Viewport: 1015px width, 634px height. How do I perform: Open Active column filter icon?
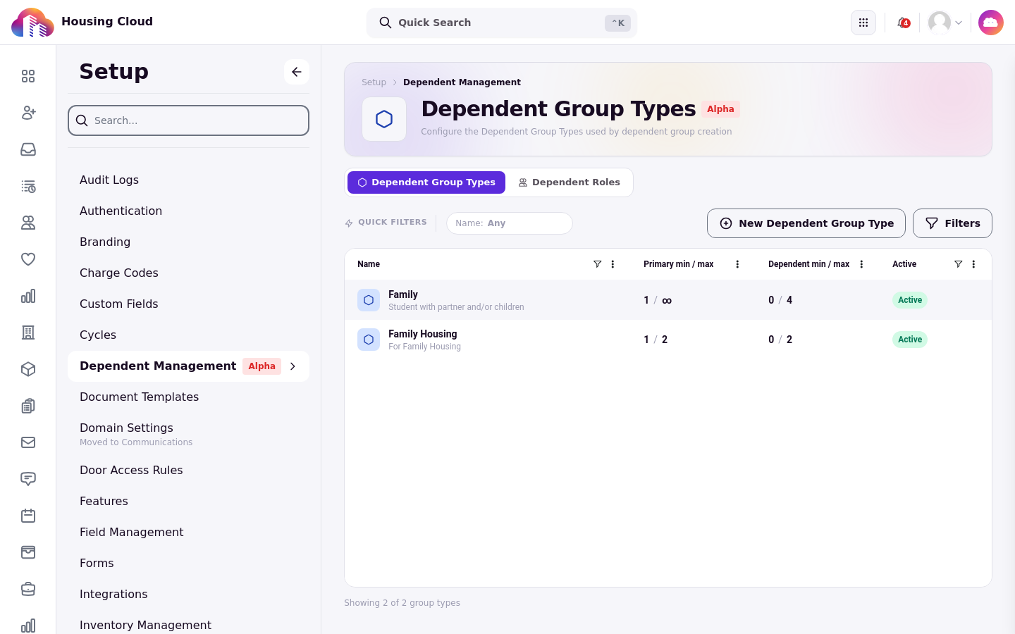pos(958,264)
